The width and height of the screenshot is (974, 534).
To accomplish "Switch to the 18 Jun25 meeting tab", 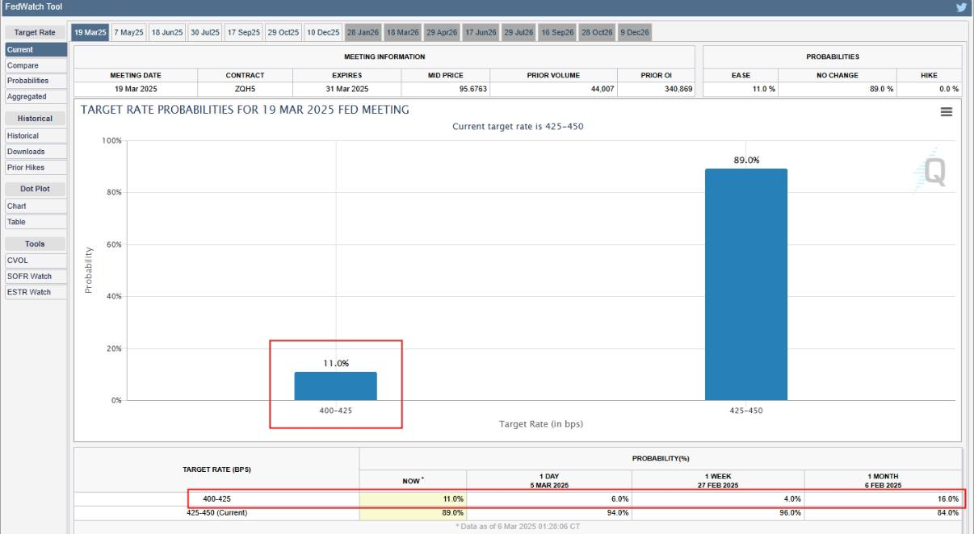I will coord(167,31).
